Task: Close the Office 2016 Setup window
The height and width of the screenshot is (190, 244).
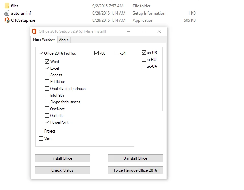Action: point(159,31)
